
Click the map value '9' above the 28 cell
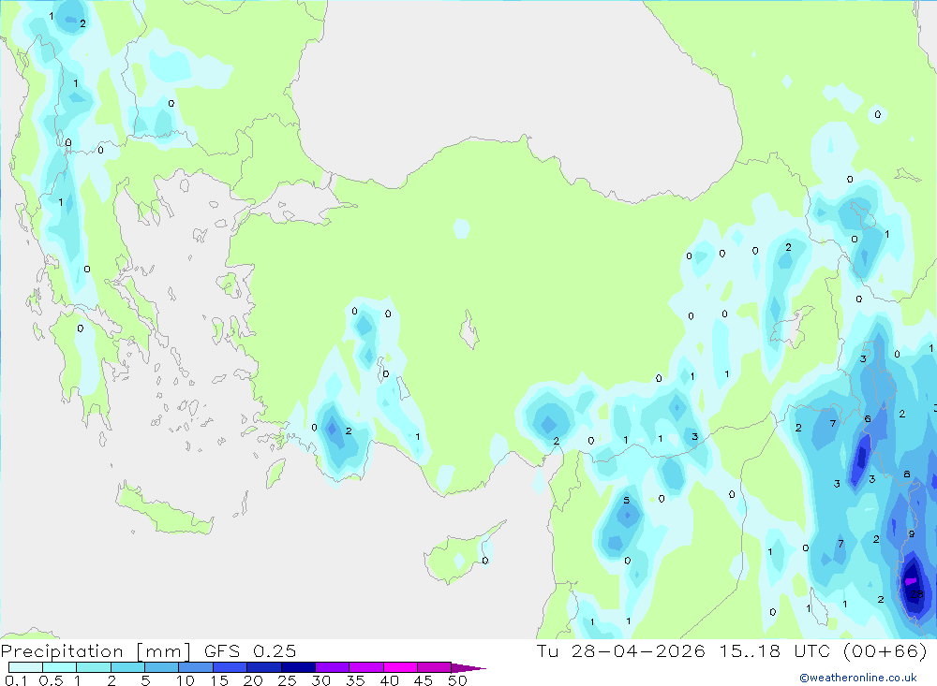coord(912,533)
